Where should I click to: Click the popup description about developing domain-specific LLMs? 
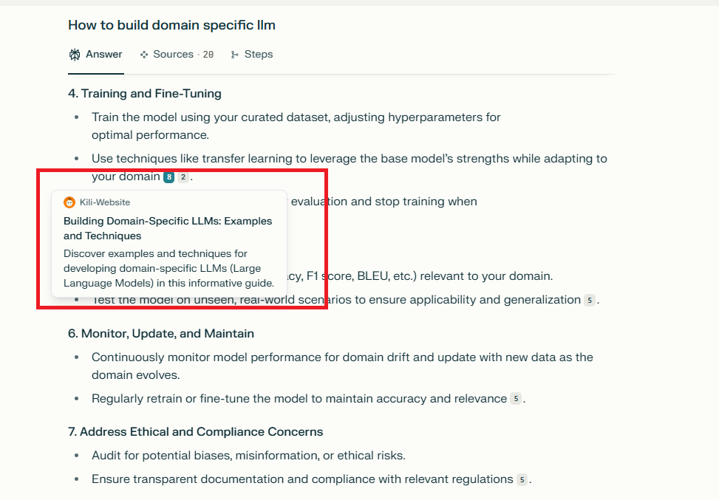click(x=168, y=268)
